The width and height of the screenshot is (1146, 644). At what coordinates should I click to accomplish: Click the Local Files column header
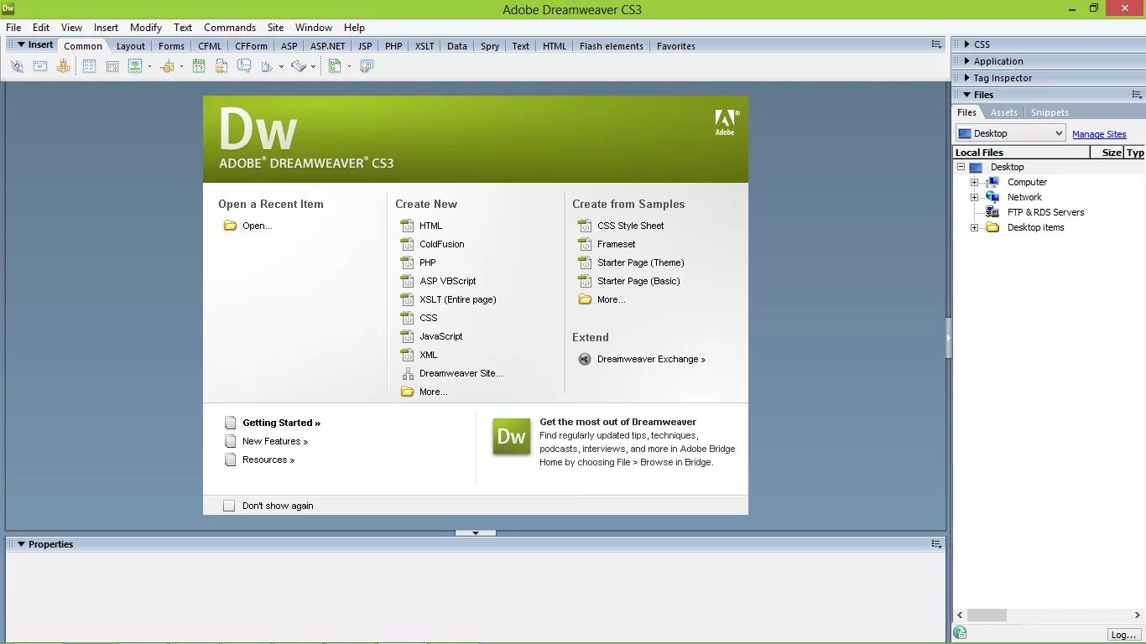point(1021,153)
